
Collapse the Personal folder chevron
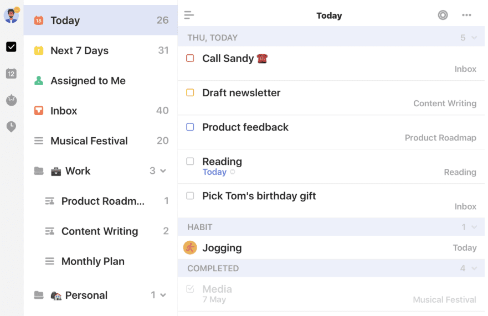tap(163, 296)
